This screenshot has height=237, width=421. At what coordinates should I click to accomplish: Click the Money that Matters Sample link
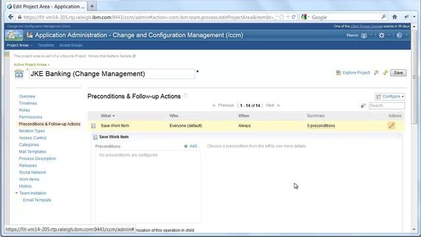pos(110,56)
